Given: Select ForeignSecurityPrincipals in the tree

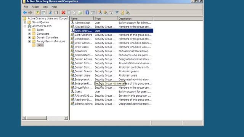Looking at the screenshot, I should [51, 41].
